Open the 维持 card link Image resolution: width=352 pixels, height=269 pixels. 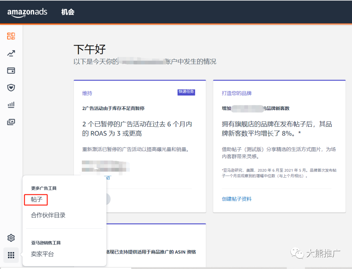[87, 93]
